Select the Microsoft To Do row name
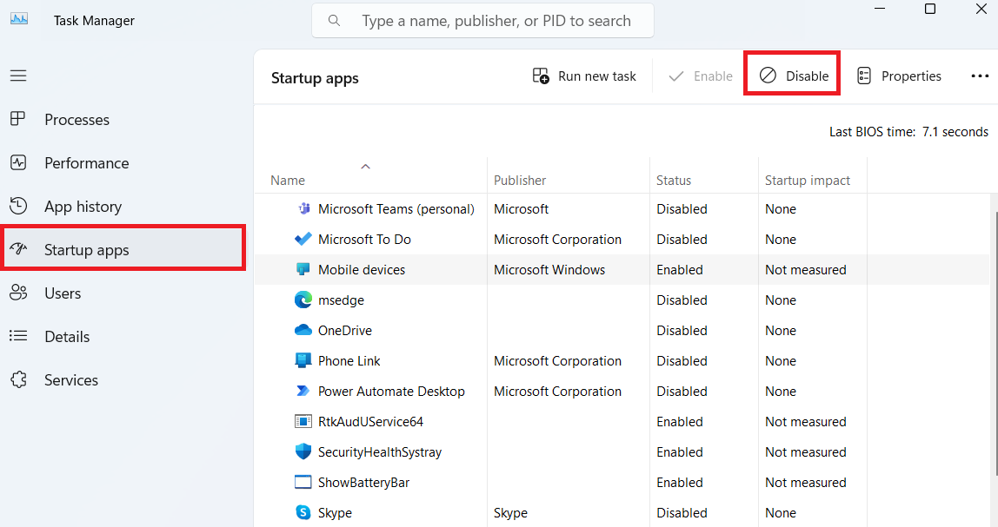 coord(364,240)
